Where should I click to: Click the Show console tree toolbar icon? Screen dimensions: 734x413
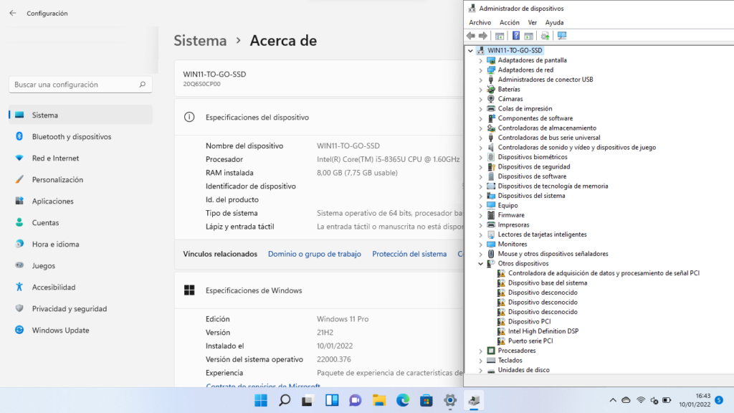(499, 34)
